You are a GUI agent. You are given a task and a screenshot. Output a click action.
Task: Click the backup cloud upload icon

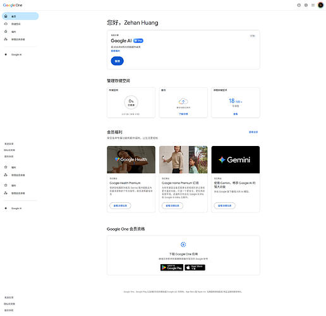(x=183, y=101)
